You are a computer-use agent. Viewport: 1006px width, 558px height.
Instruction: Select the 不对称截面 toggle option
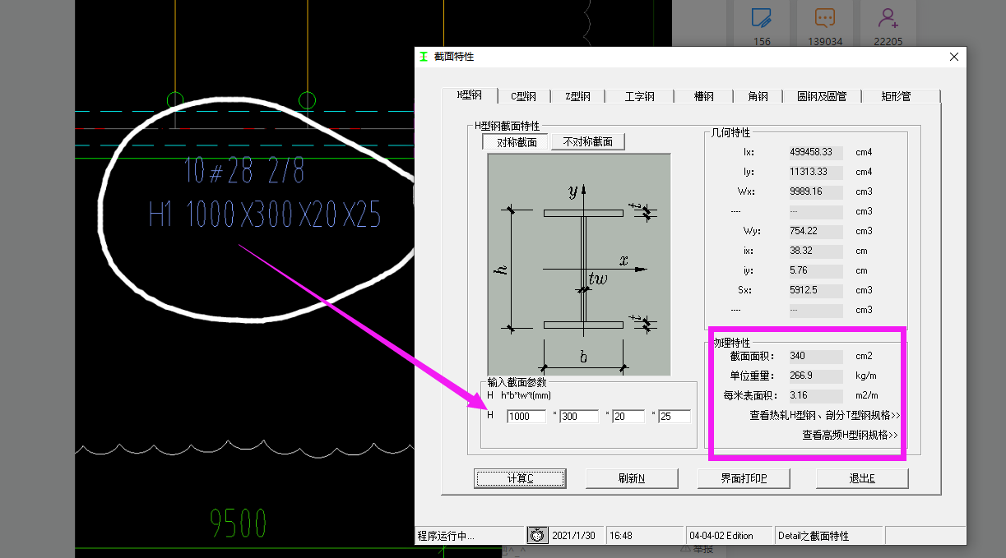(587, 142)
